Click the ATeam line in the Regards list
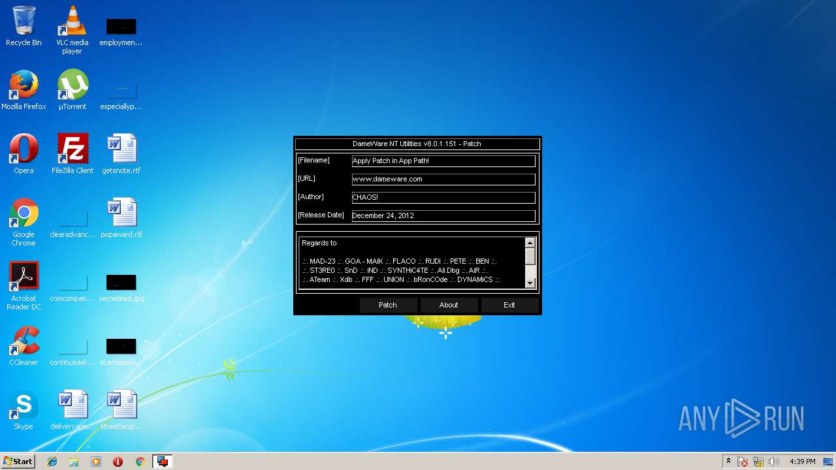 point(401,279)
